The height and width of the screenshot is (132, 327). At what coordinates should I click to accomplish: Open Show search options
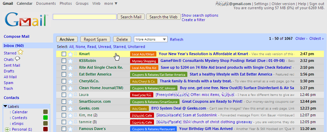pyautogui.click(x=200, y=15)
